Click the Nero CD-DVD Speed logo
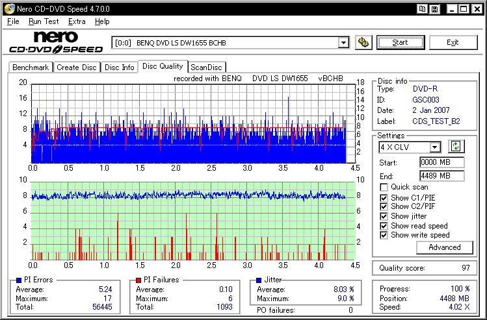Screen dimensions: 487x320 tap(55, 42)
